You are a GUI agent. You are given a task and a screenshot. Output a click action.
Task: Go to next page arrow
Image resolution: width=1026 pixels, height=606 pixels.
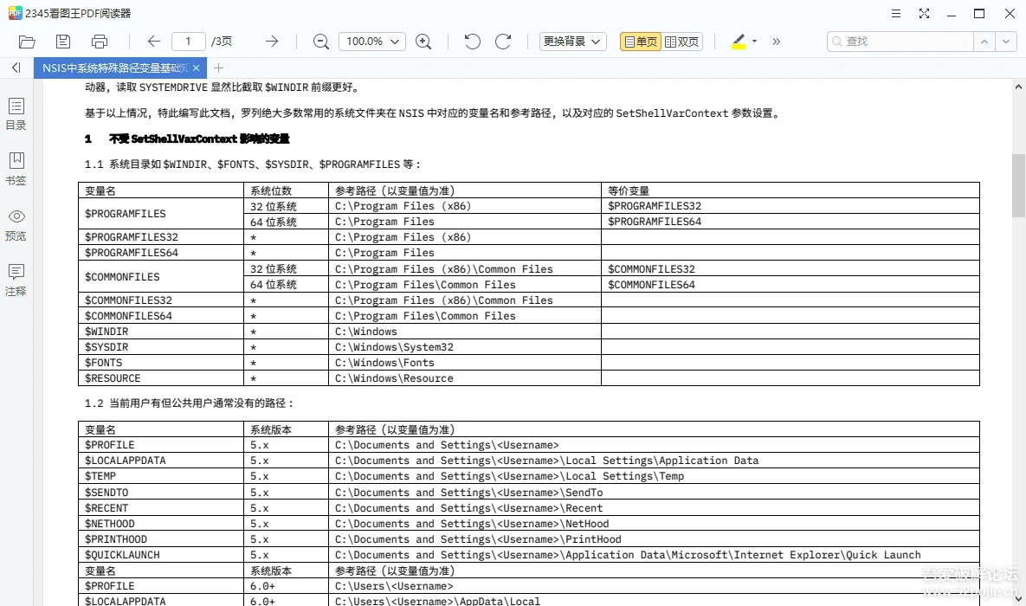coord(272,42)
